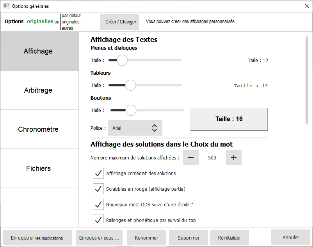This screenshot has height=247, width=313.
Task: Select the Affichage tab
Action: (x=38, y=51)
